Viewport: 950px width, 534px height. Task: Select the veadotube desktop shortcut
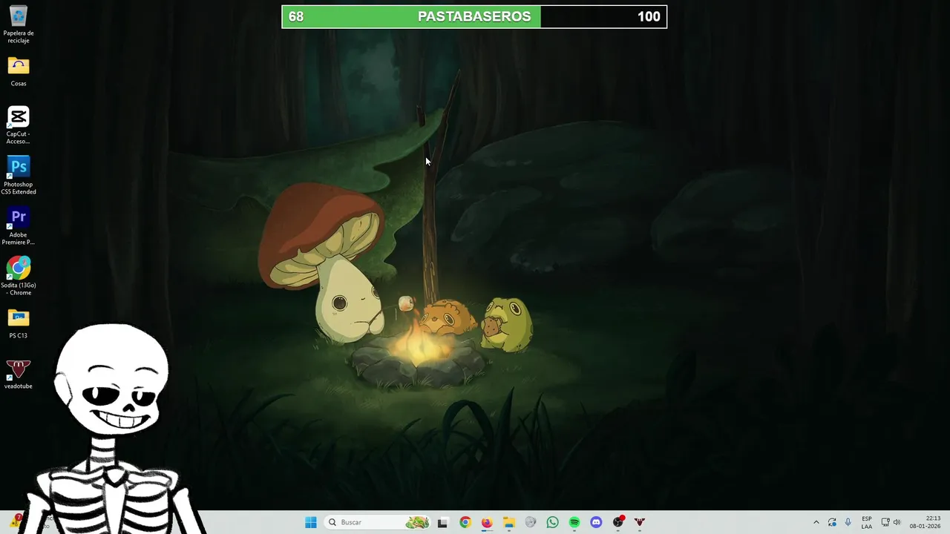19,375
